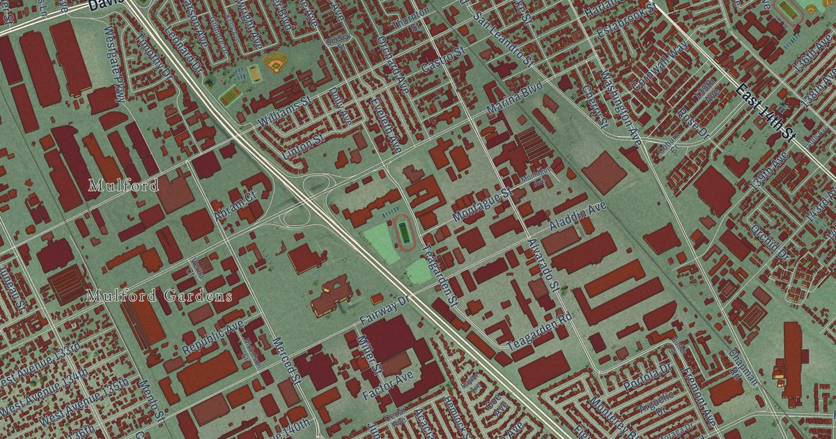Select the Portola Dr label

[x=648, y=376]
